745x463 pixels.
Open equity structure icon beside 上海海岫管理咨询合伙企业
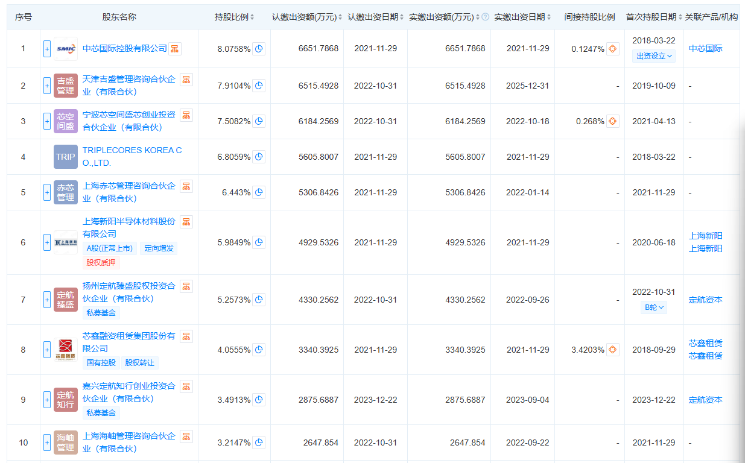tap(186, 436)
